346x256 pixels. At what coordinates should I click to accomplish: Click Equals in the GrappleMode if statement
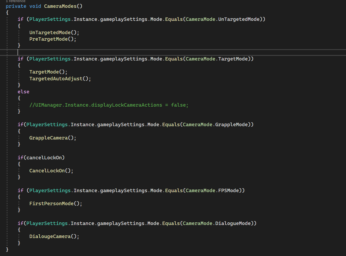click(171, 125)
